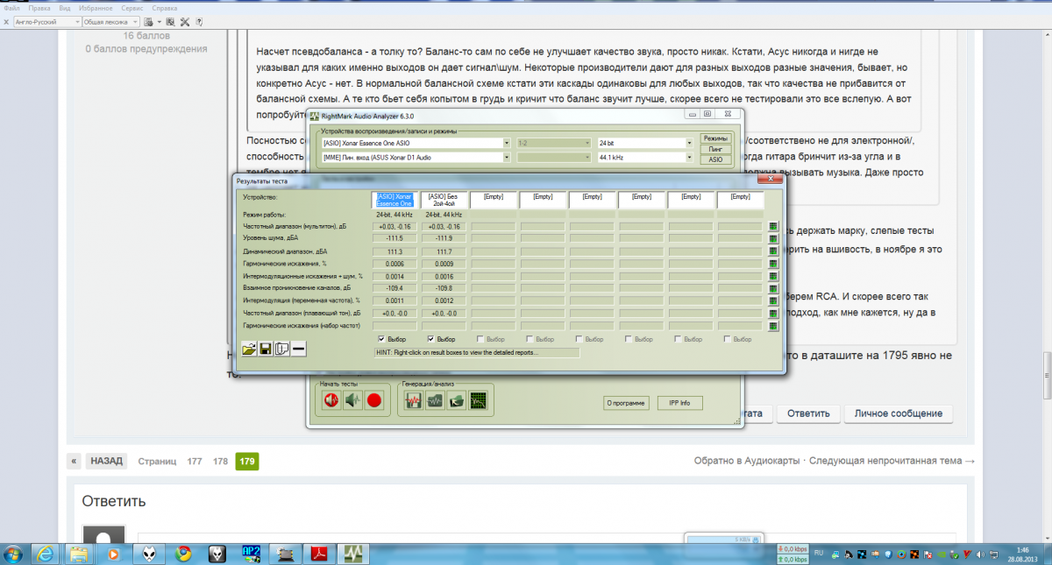This screenshot has width=1052, height=565.
Task: Click the red waveform generate icon
Action: (x=414, y=401)
